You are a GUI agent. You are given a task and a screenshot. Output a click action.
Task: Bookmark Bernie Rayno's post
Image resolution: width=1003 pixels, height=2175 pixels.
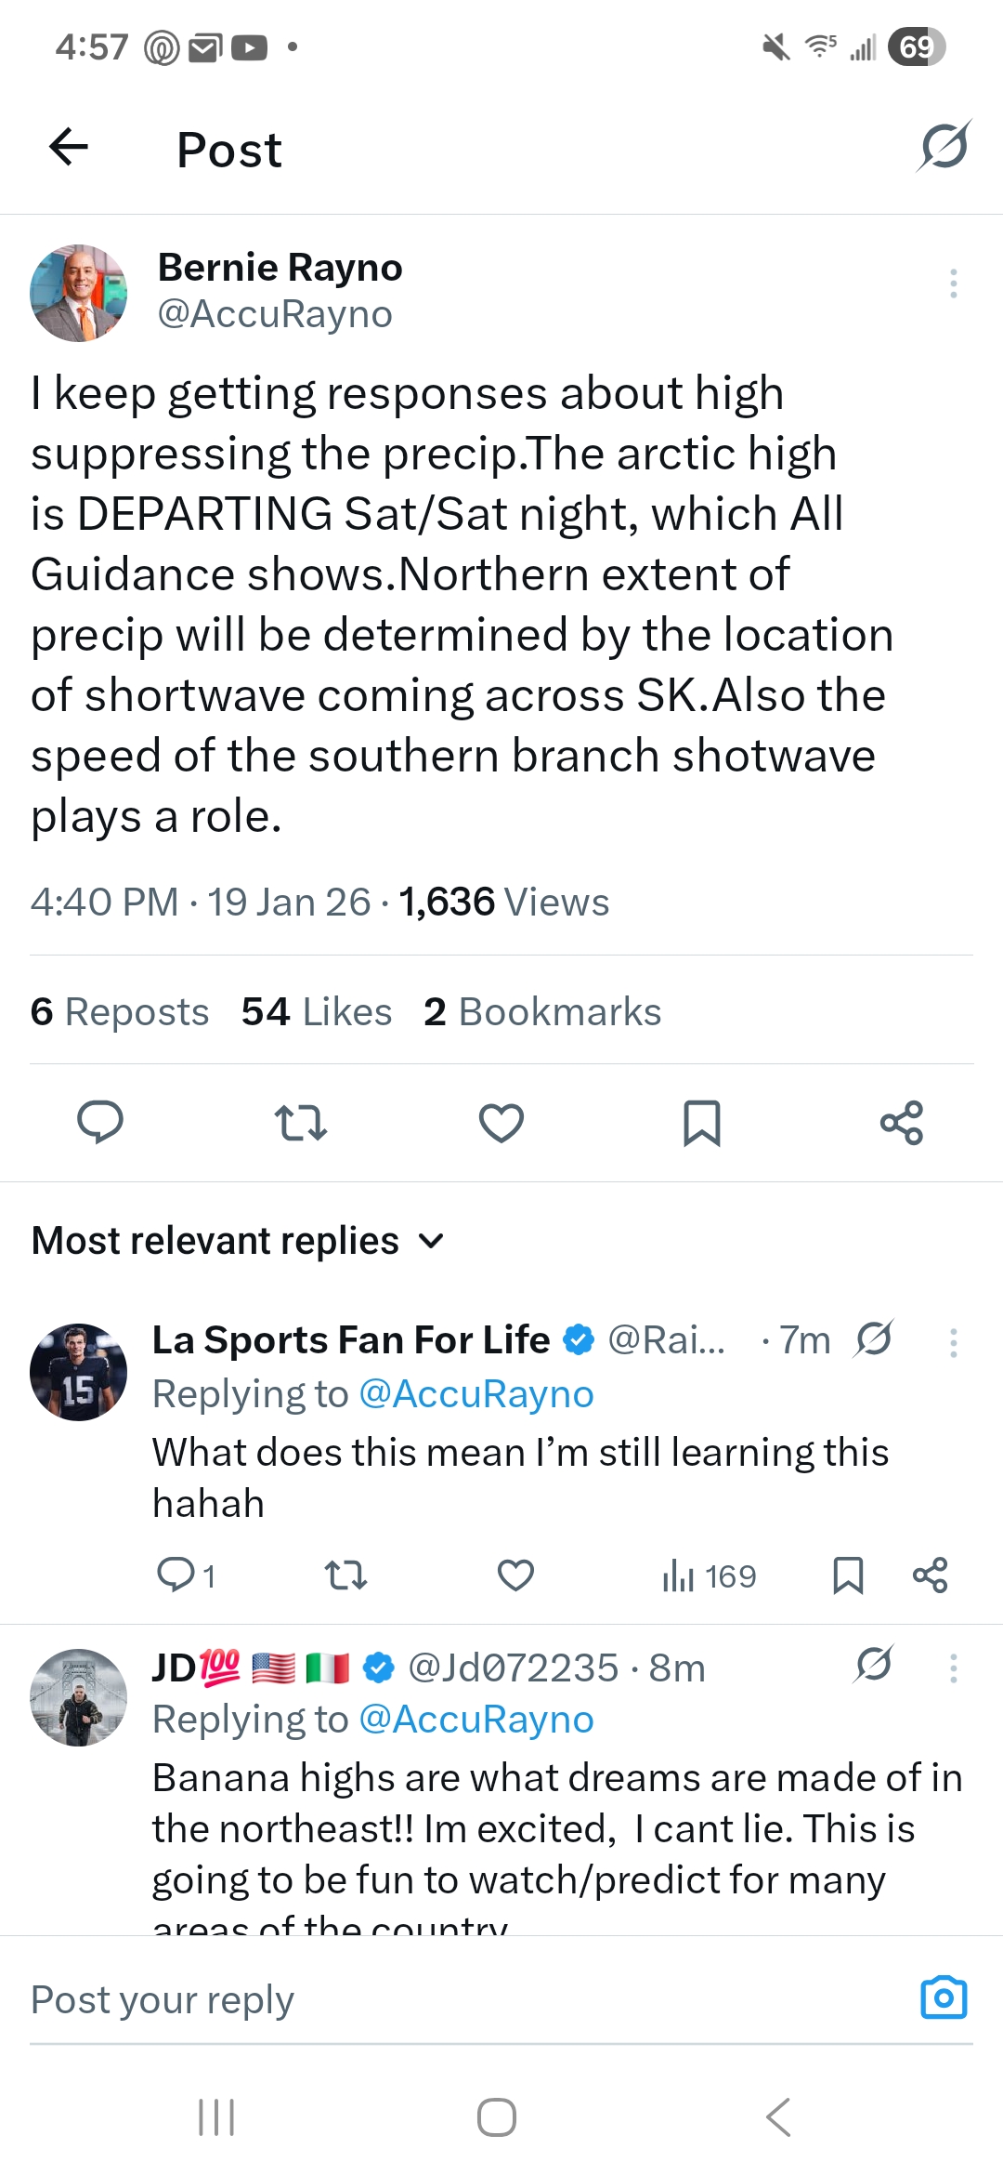701,1122
